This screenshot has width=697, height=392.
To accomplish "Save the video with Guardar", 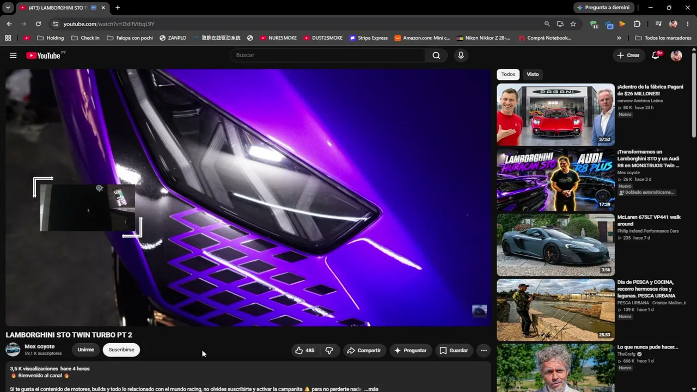I will click(x=454, y=351).
